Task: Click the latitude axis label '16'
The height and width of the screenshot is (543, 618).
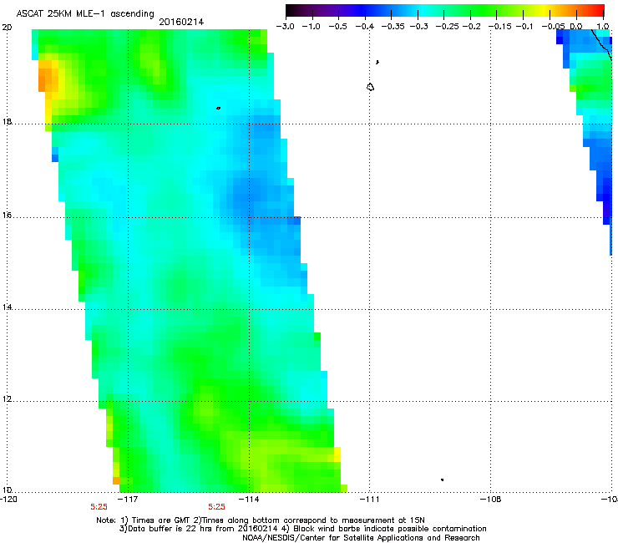Action: coord(7,216)
